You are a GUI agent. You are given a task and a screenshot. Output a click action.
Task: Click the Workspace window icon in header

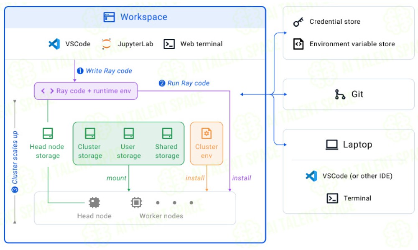pos(109,17)
